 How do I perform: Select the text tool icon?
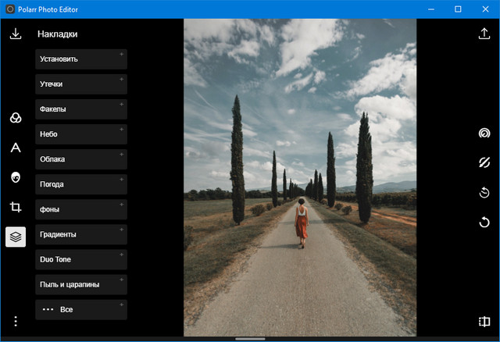click(16, 148)
